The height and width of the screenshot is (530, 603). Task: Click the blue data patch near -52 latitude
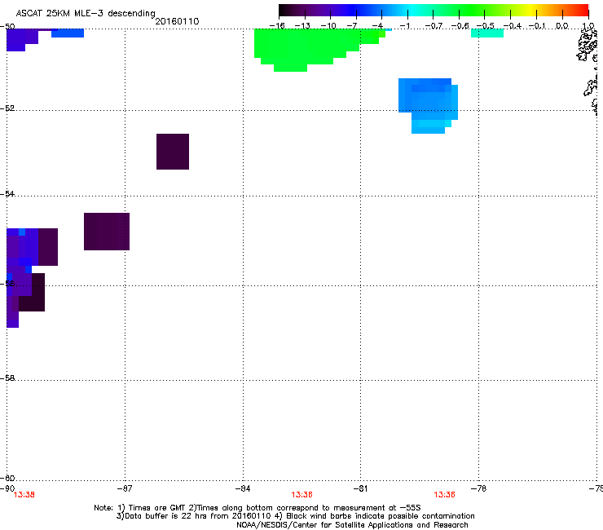[428, 106]
